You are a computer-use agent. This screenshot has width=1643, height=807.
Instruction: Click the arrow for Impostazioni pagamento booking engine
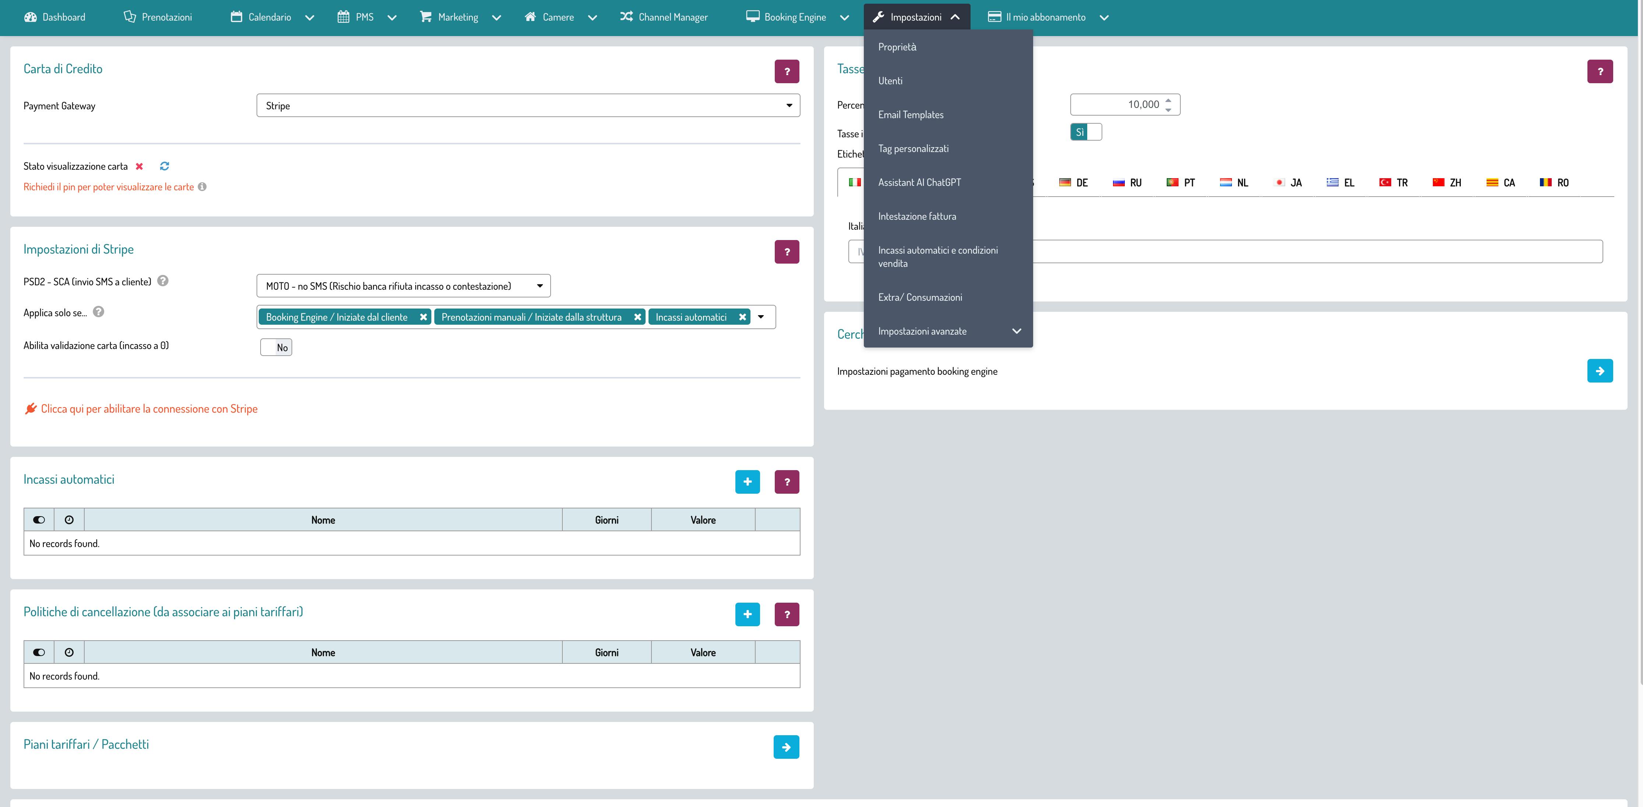point(1599,371)
